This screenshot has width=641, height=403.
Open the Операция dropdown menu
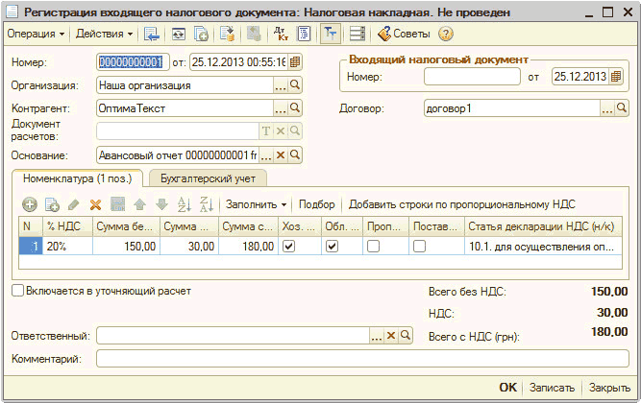tap(37, 34)
